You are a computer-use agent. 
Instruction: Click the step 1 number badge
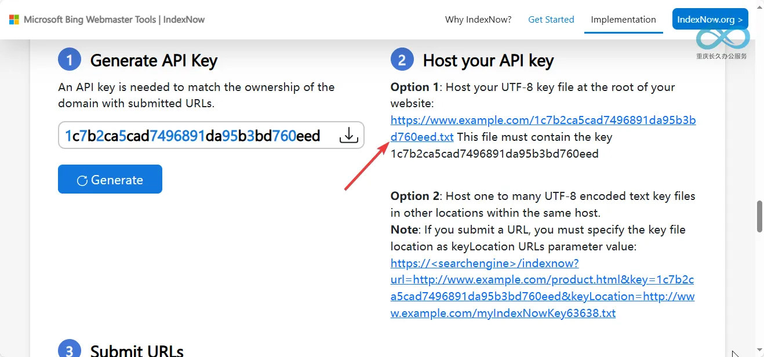70,60
